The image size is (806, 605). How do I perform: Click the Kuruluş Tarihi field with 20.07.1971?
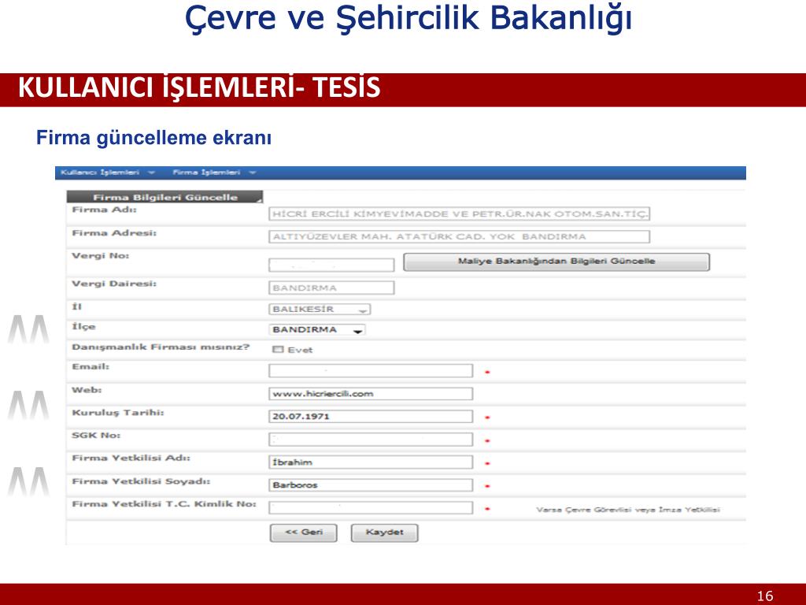click(x=371, y=416)
